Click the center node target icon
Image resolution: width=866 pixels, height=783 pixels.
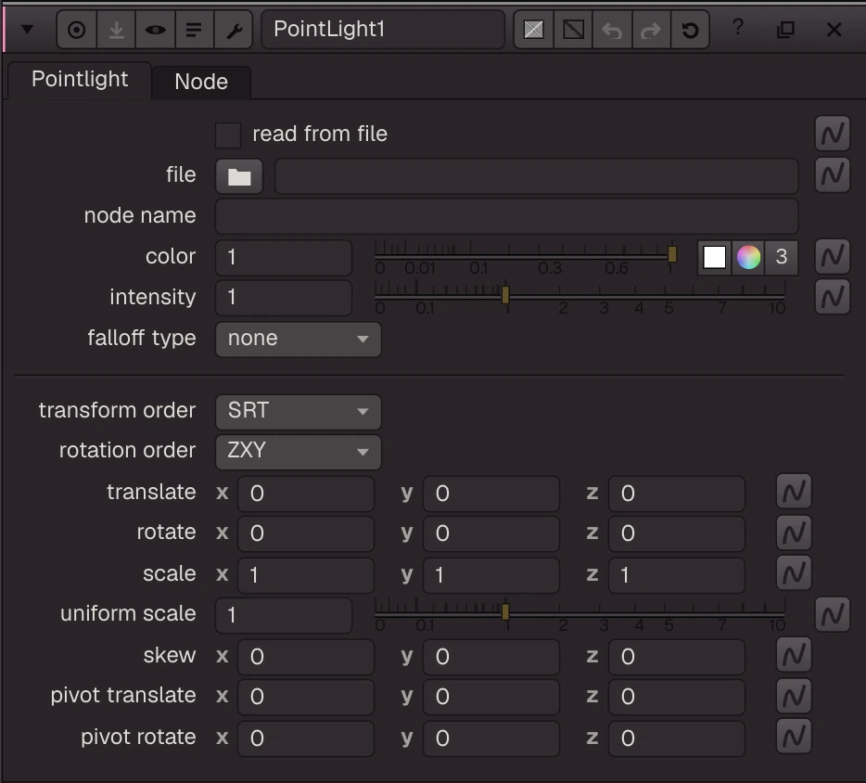[77, 30]
